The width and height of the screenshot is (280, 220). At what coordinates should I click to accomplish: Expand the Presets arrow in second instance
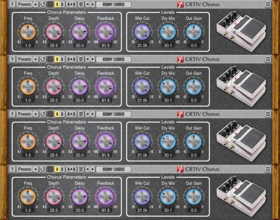pos(35,59)
